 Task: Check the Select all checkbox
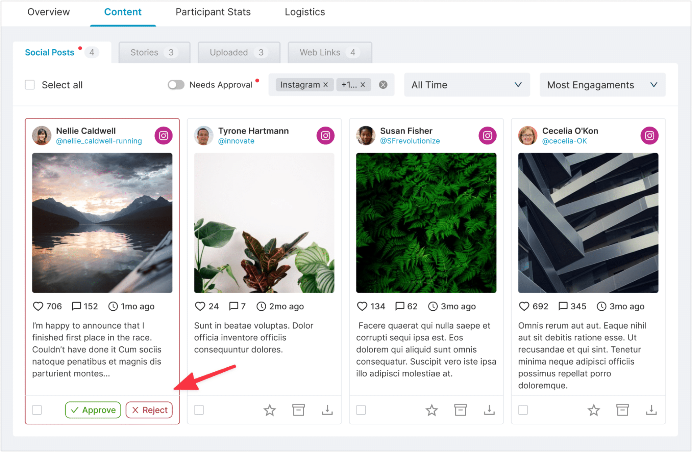coord(30,85)
